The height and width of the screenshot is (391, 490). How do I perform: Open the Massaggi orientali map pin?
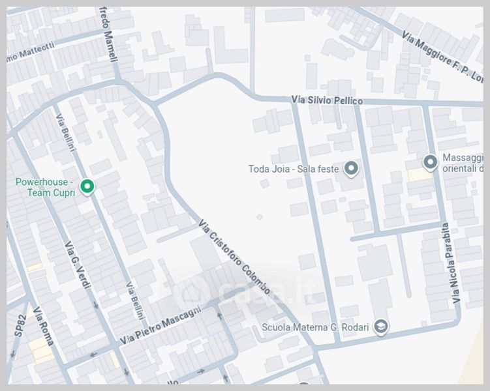(x=430, y=161)
